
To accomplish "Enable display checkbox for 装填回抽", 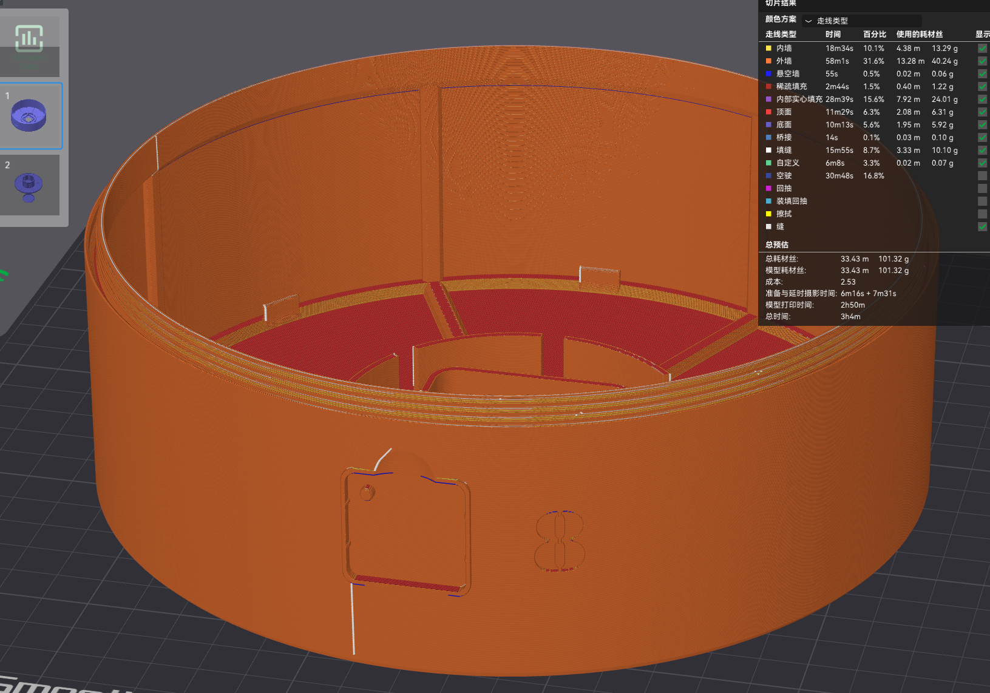I will [982, 201].
